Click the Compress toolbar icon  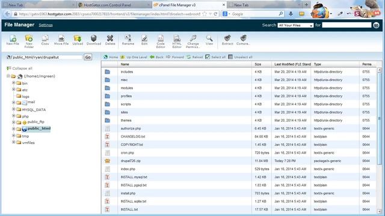pyautogui.click(x=243, y=40)
